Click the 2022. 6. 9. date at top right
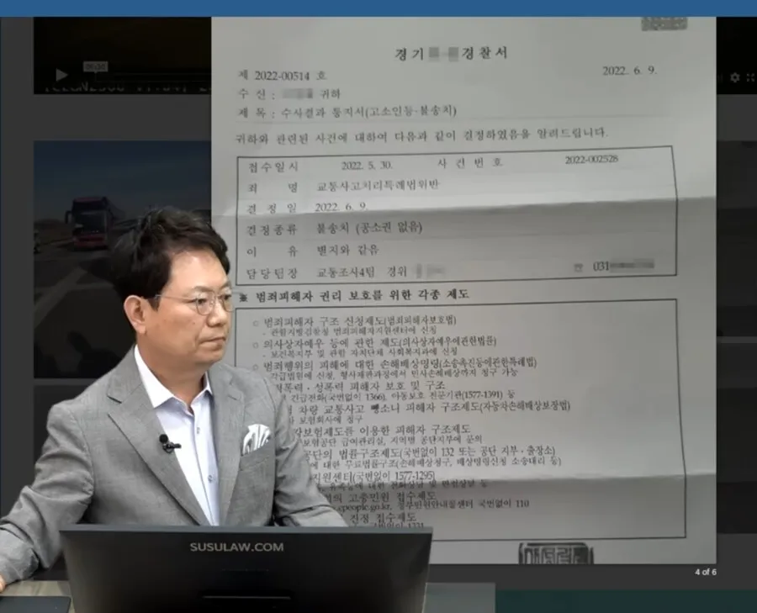This screenshot has height=613, width=757. (629, 71)
